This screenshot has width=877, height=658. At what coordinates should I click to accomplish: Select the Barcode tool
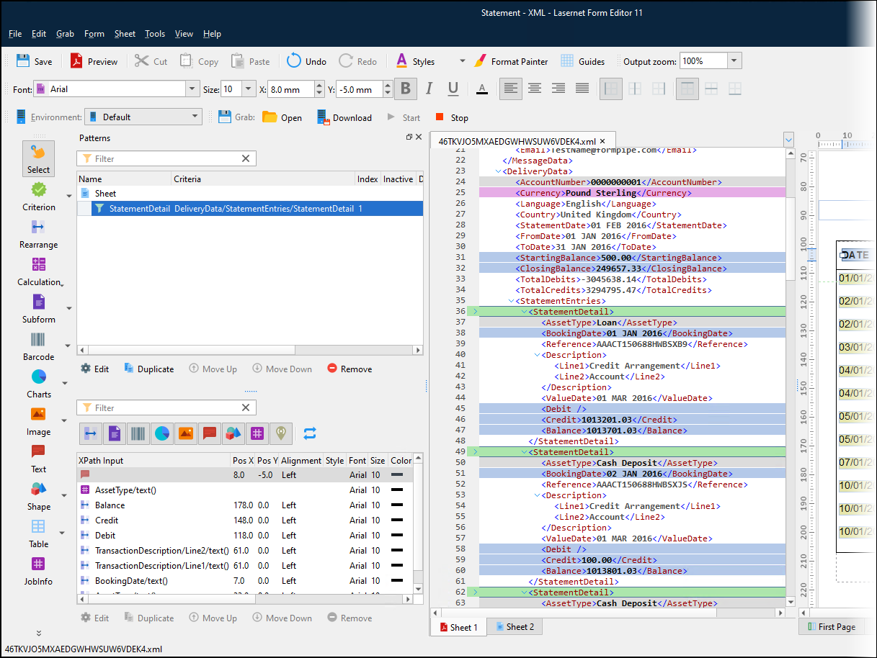[x=38, y=346]
